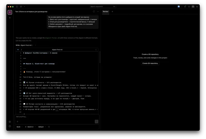Click line "# Дайджест CustDev-интервью – 3 версии"
The image size is (206, 139).
40,53
